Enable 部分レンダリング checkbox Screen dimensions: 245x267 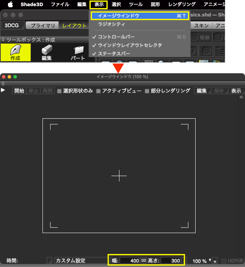coord(147,91)
